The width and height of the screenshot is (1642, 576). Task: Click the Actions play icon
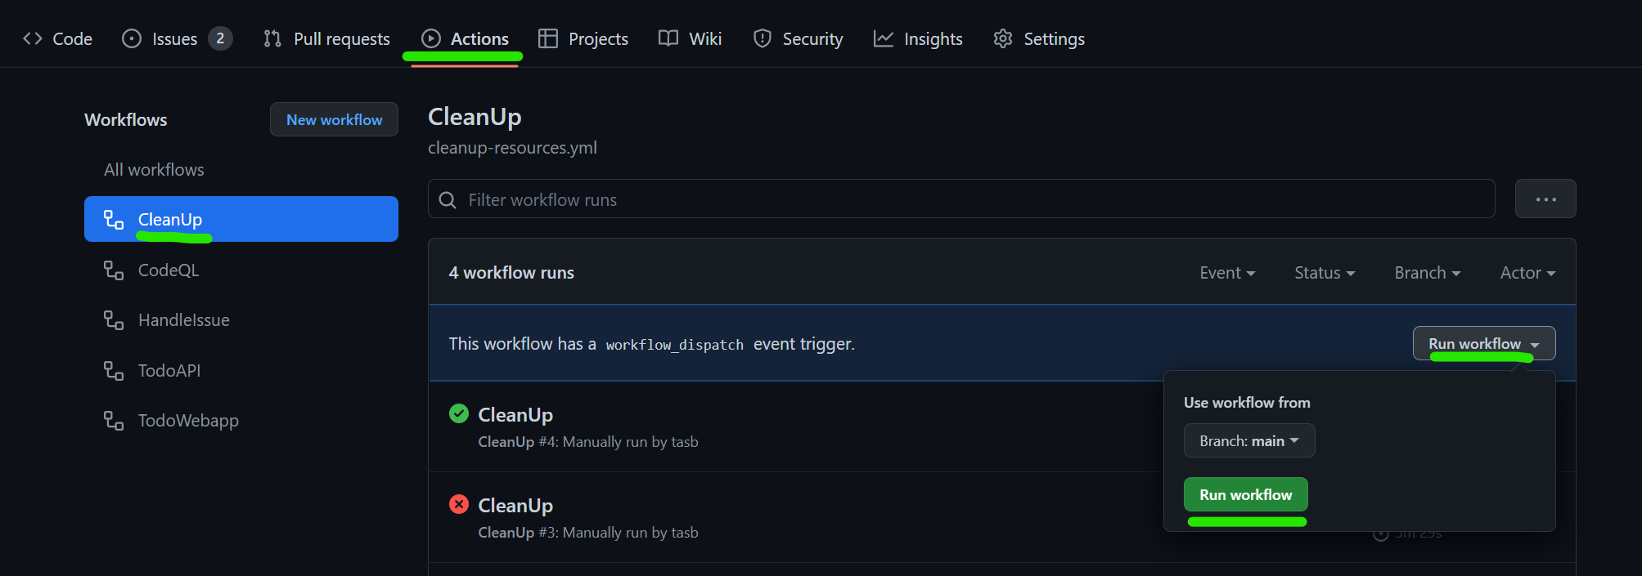point(431,38)
